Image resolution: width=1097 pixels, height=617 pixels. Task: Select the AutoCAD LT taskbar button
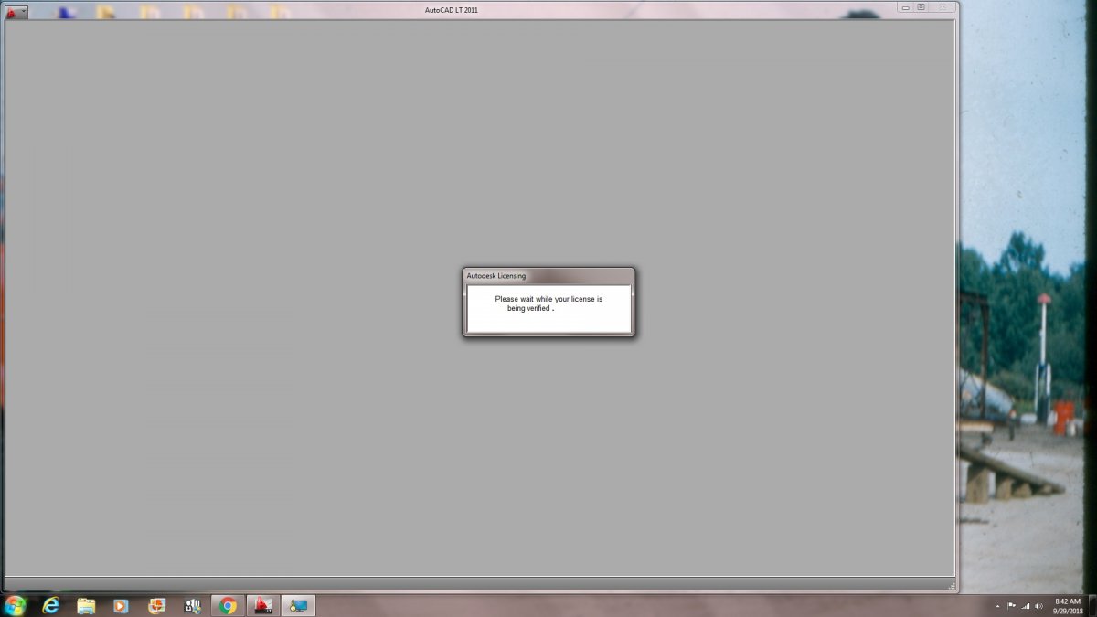coord(263,605)
